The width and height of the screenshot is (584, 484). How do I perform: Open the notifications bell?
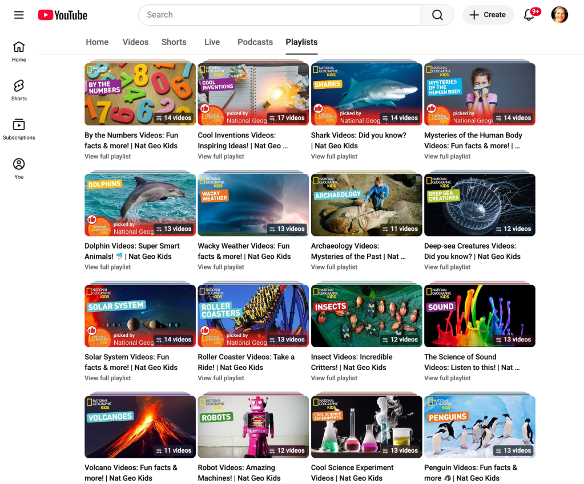pos(529,15)
